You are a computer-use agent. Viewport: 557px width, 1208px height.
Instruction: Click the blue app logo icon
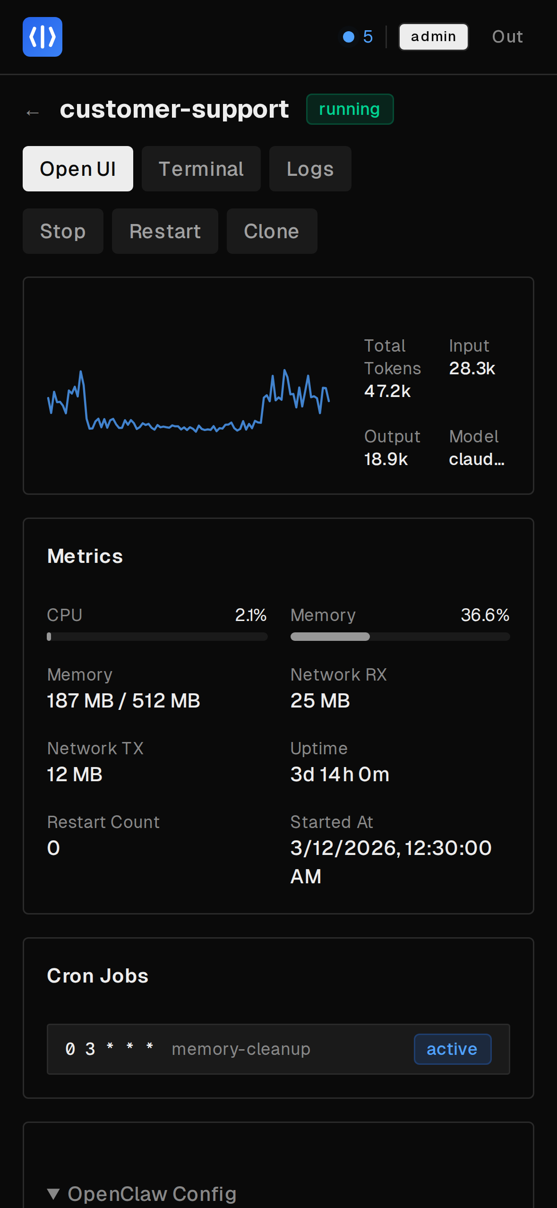[x=43, y=37]
